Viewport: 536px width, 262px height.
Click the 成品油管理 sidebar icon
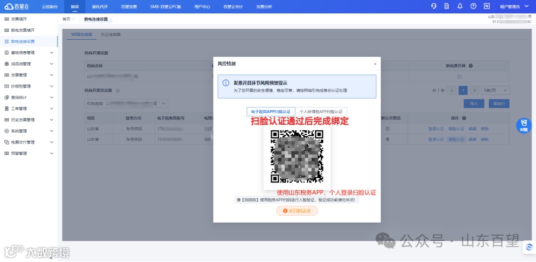tap(6, 64)
